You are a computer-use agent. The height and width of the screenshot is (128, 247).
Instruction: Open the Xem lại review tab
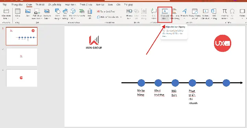[100, 5]
